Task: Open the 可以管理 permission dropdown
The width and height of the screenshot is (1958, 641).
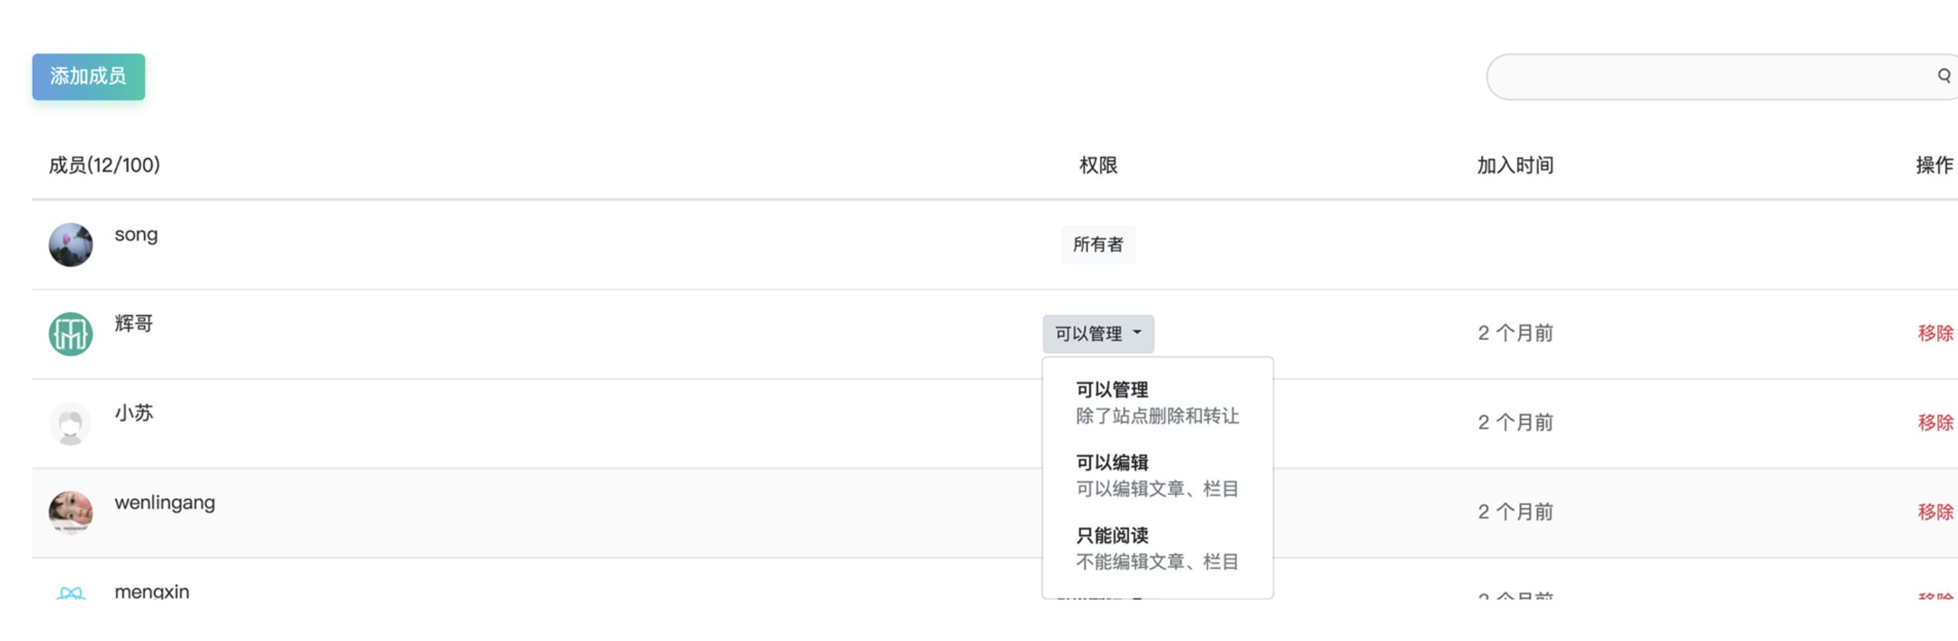Action: [1097, 334]
